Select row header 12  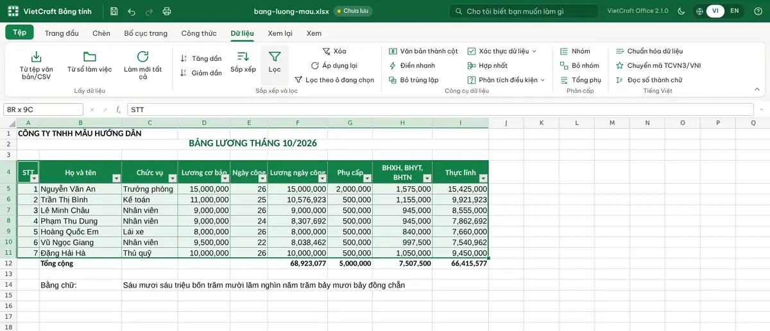[x=8, y=263]
